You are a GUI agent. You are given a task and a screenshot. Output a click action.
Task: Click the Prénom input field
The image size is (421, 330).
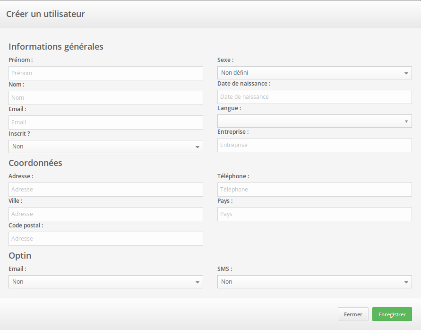[105, 73]
